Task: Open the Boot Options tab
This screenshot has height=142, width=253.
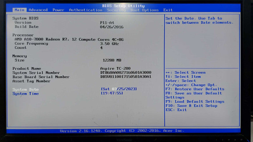Action: point(145,10)
